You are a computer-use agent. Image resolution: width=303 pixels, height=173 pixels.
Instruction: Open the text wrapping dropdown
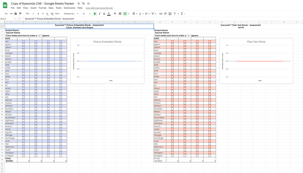pos(147,14)
